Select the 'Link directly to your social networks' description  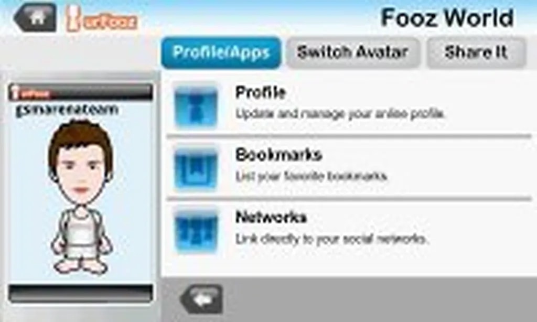(331, 239)
